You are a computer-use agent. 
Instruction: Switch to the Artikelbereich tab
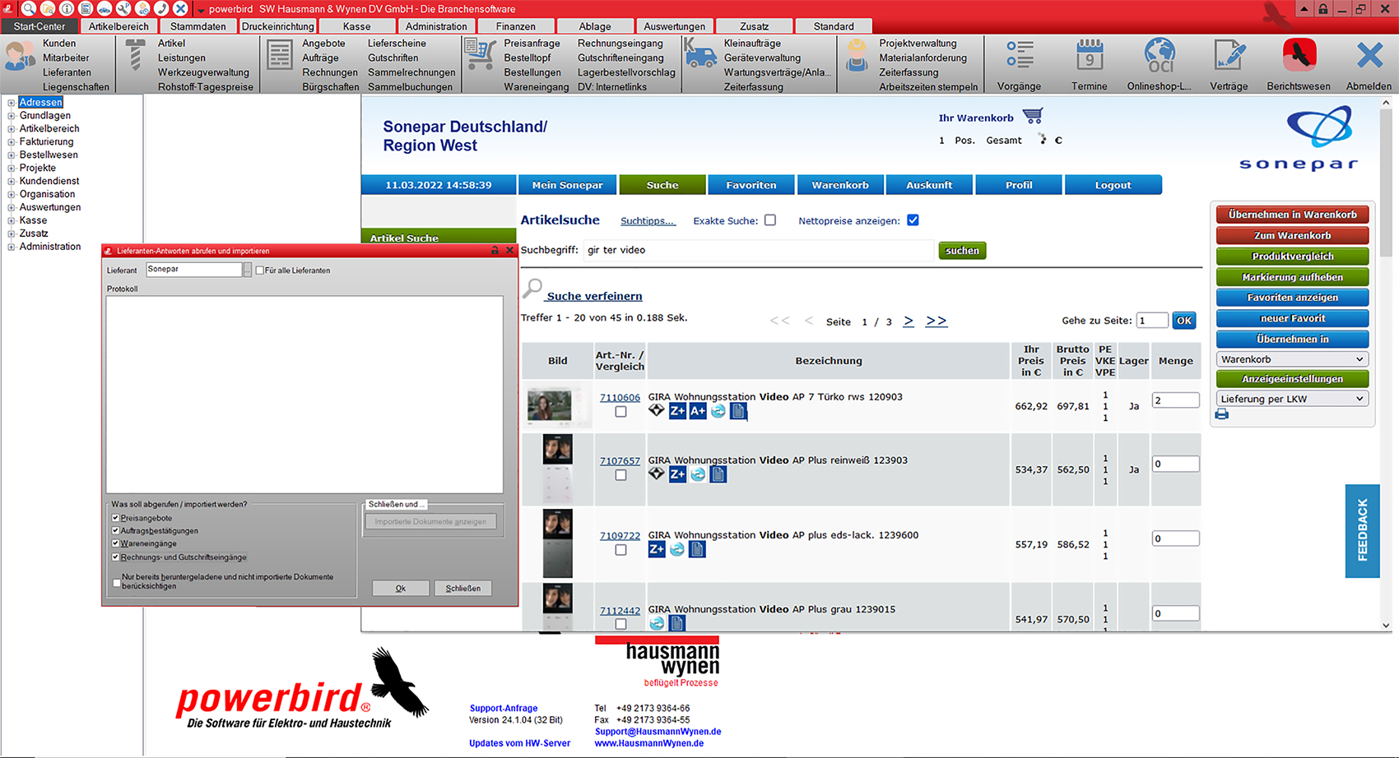click(119, 26)
